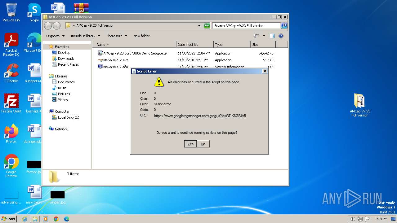
Task: Select Network in the navigation pane
Action: coord(61,129)
